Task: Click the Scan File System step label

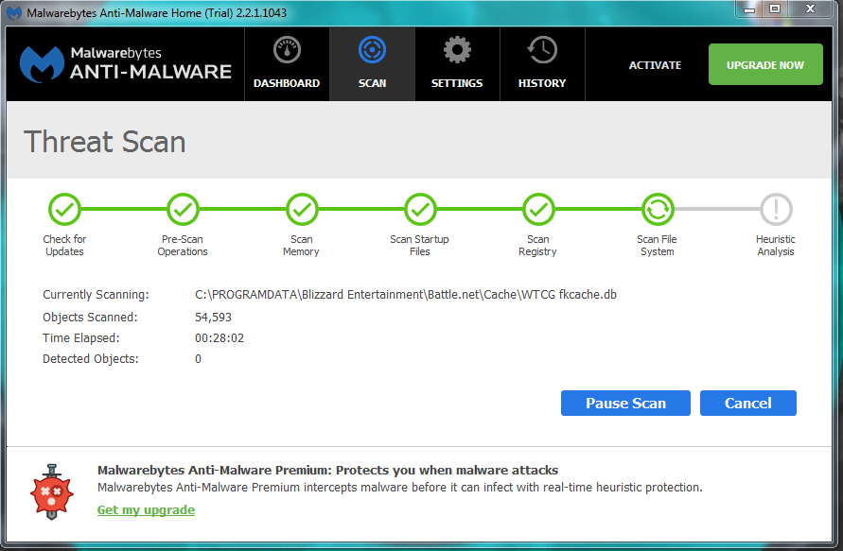Action: pos(657,246)
